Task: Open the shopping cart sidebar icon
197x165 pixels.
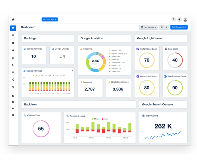Action: [13, 87]
